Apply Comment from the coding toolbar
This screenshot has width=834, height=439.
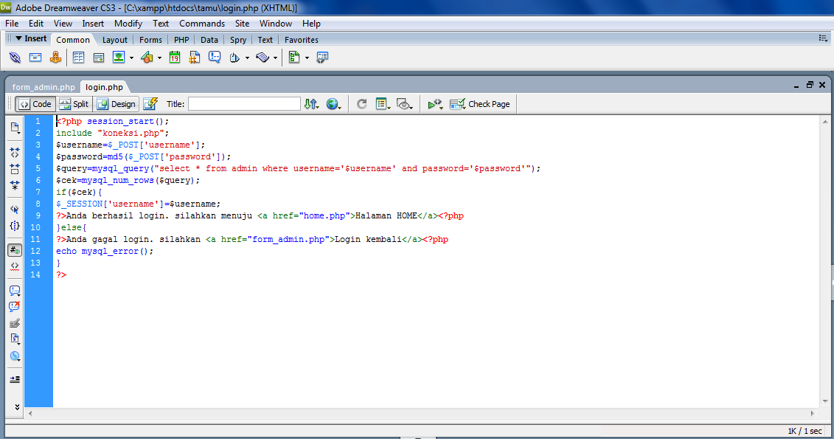14,289
